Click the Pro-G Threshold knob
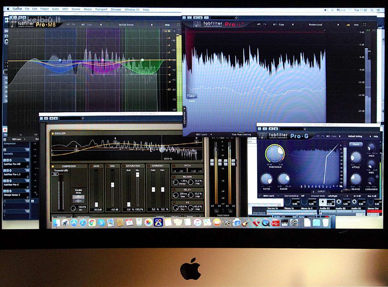This screenshot has width=388, height=287. [274, 154]
